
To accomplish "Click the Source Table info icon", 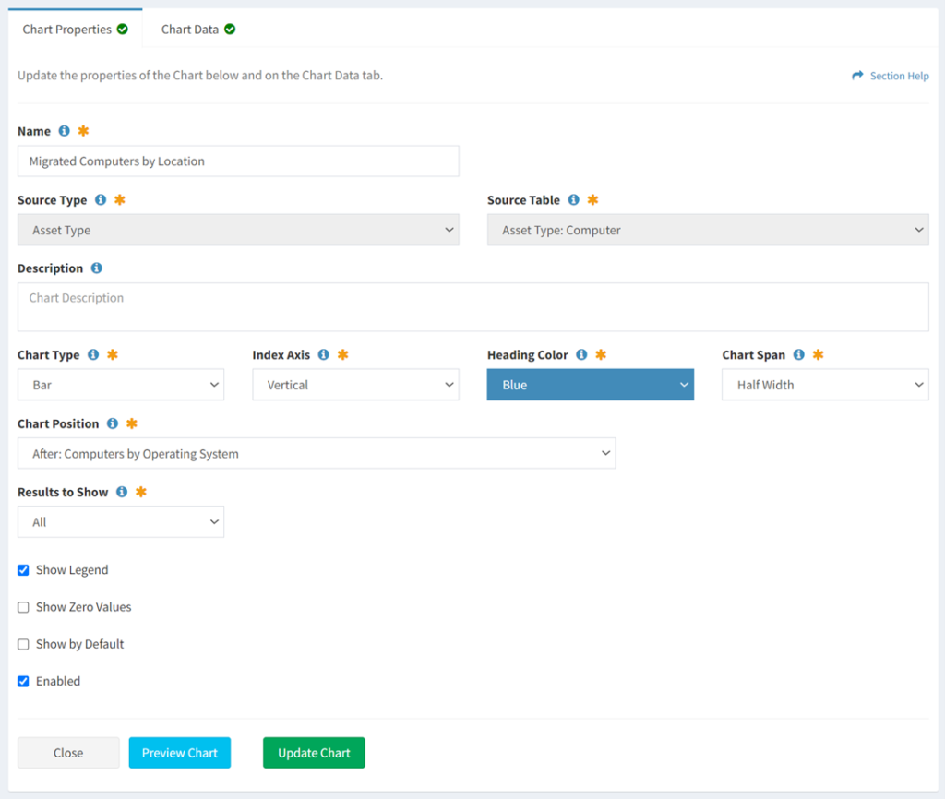I will [575, 200].
